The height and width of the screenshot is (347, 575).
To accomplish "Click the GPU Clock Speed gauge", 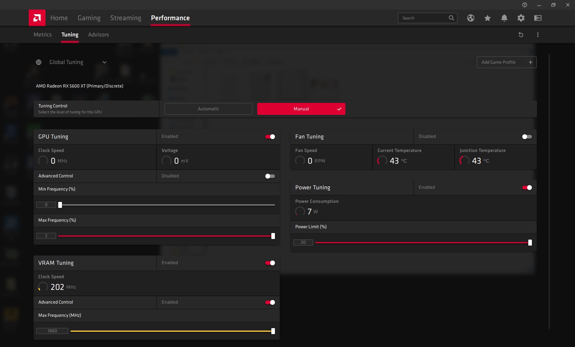I will coord(43,161).
